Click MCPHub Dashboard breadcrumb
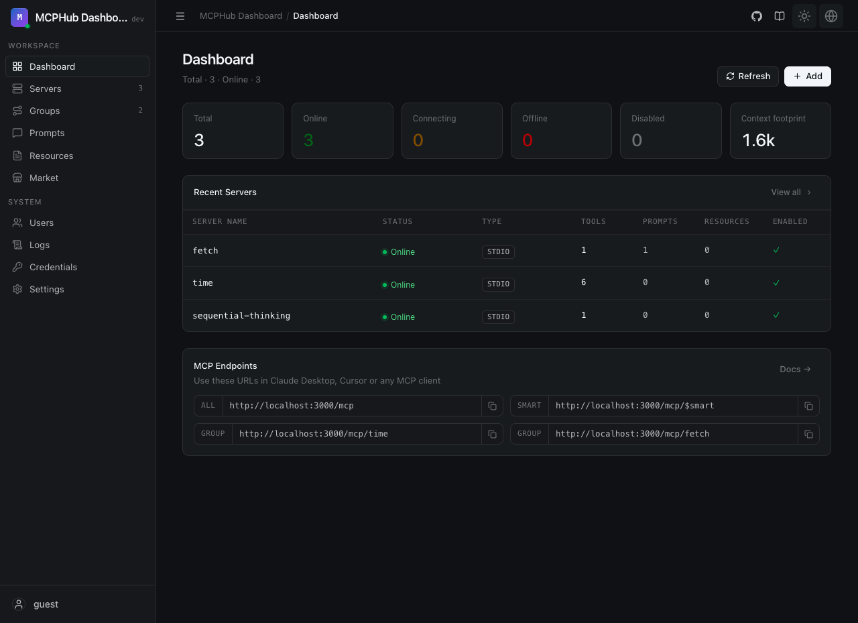The width and height of the screenshot is (858, 623). (241, 16)
